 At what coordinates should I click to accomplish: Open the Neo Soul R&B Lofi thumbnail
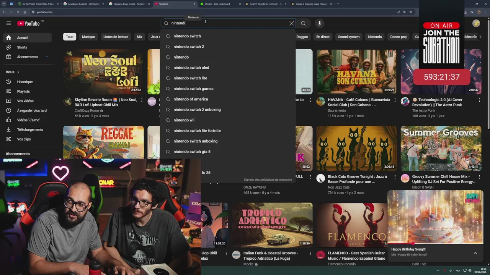(x=103, y=71)
